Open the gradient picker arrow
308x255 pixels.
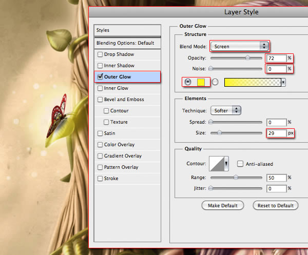pos(283,83)
